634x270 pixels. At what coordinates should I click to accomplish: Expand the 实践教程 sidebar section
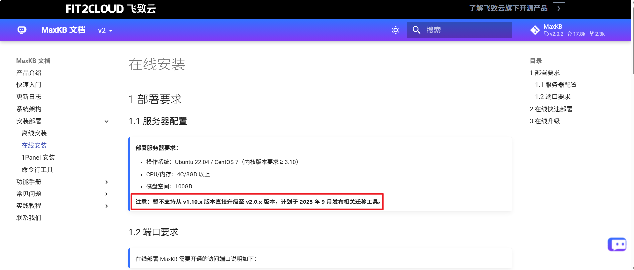[x=106, y=206]
